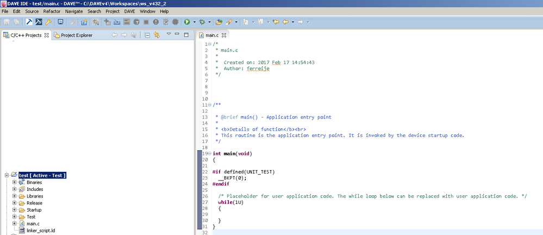Click the Save All icon
This screenshot has width=543, height=235.
(16, 22)
